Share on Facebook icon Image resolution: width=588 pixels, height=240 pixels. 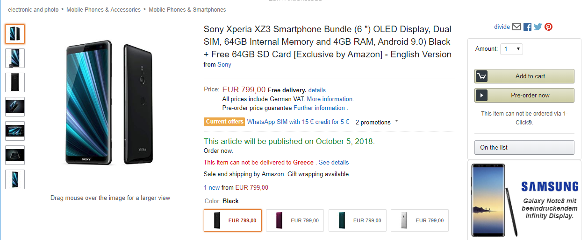point(528,27)
